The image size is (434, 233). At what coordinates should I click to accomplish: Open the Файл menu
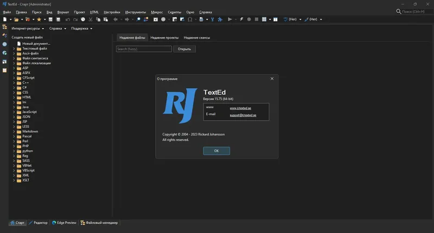[x=7, y=12]
